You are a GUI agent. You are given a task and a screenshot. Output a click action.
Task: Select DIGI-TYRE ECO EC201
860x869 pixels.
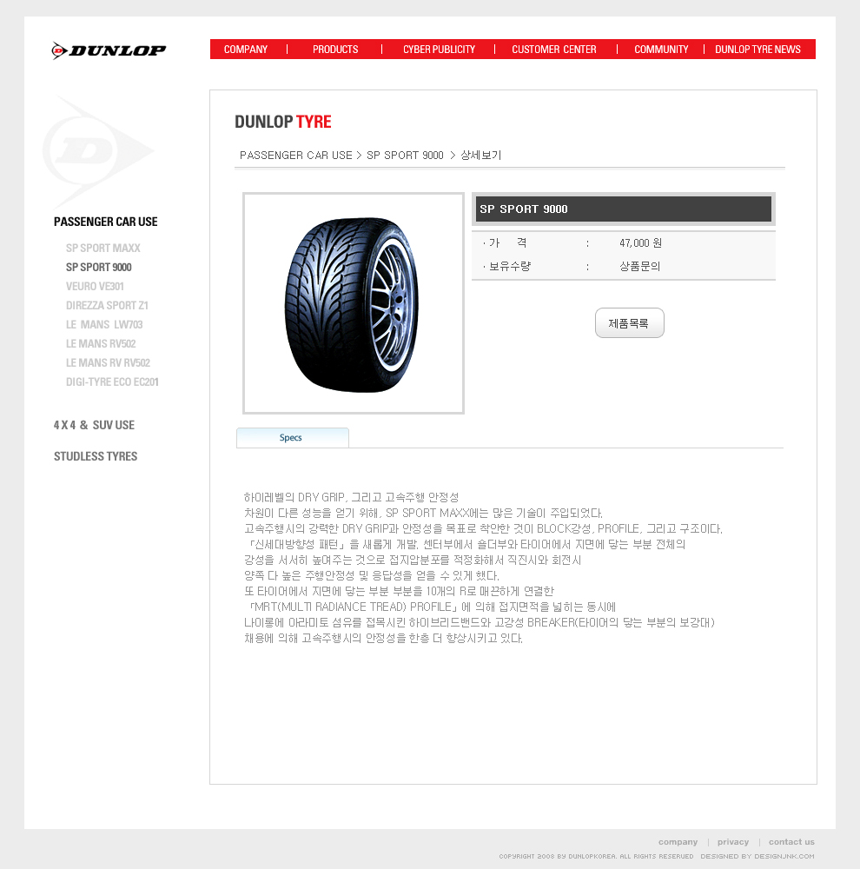(x=112, y=381)
